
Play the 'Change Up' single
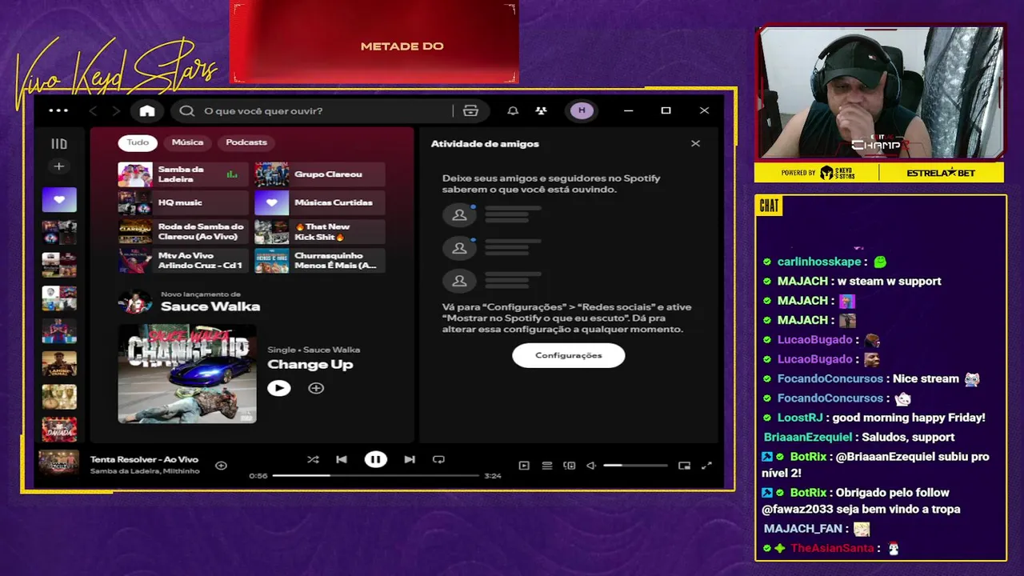pyautogui.click(x=278, y=388)
